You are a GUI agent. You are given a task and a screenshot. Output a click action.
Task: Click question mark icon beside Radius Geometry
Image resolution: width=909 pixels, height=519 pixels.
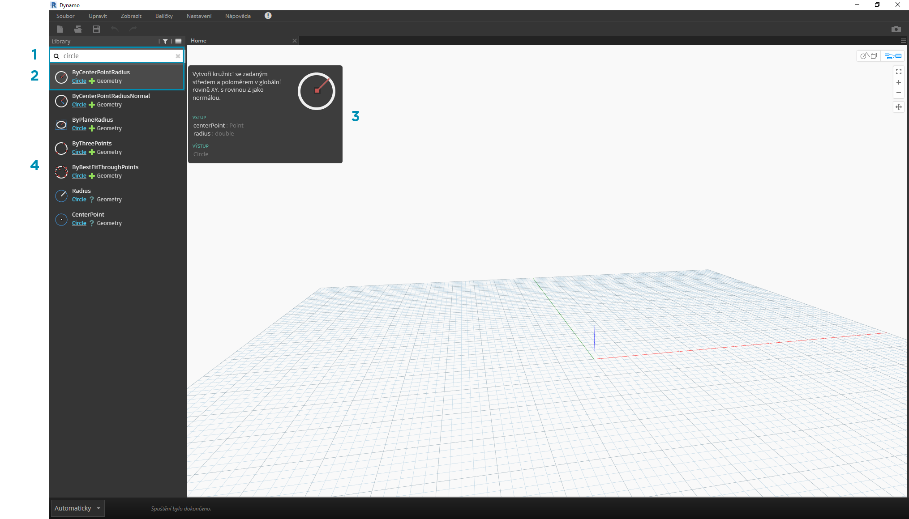point(92,200)
